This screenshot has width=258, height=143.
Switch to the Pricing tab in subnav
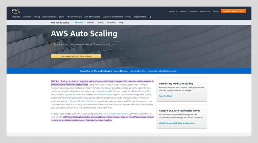(x=101, y=23)
